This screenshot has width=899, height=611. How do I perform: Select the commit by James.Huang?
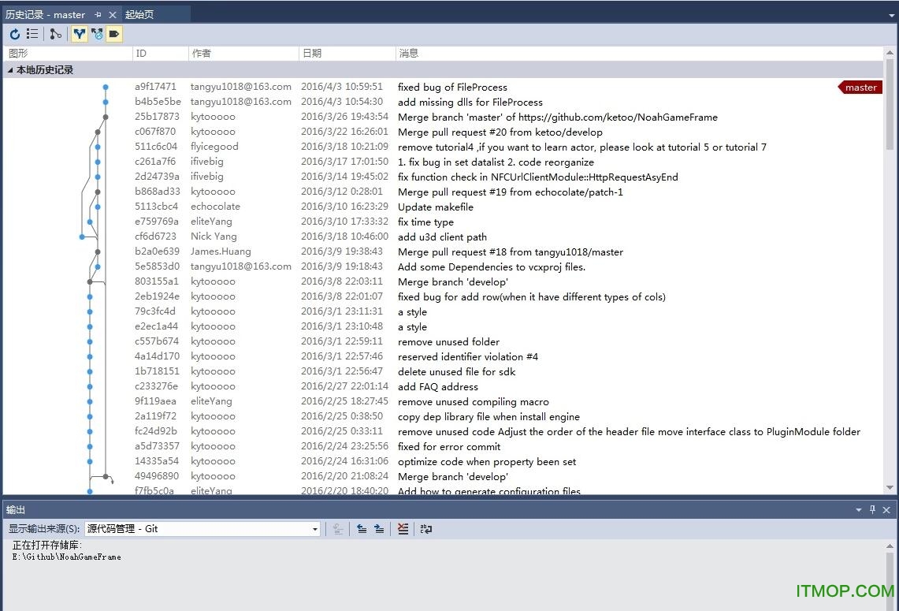coord(443,251)
